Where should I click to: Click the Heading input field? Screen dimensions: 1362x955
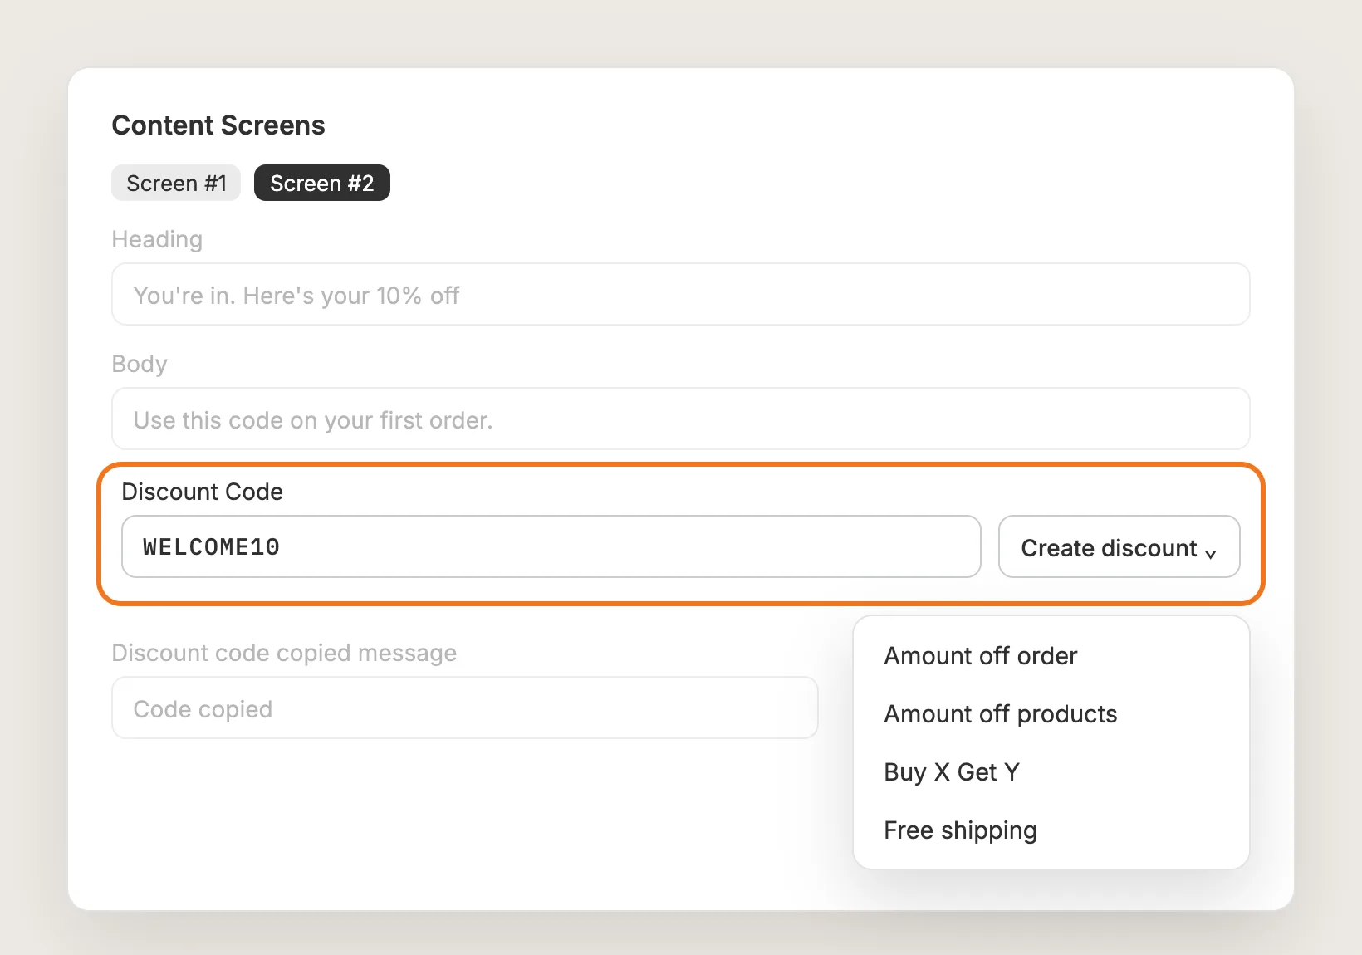point(681,295)
